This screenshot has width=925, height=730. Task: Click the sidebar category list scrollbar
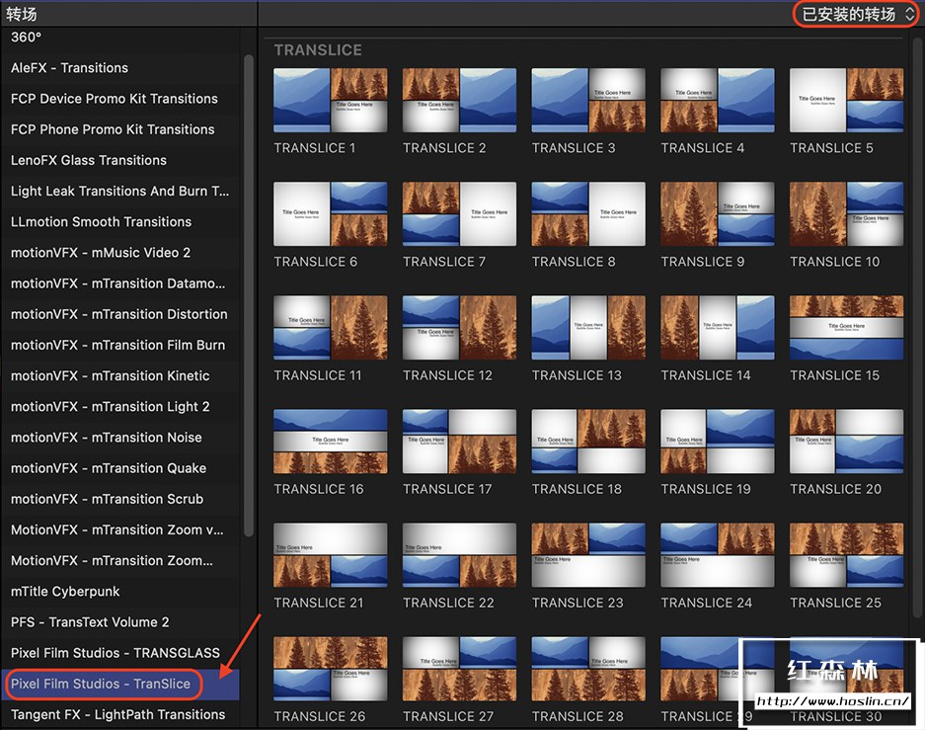pos(249,295)
